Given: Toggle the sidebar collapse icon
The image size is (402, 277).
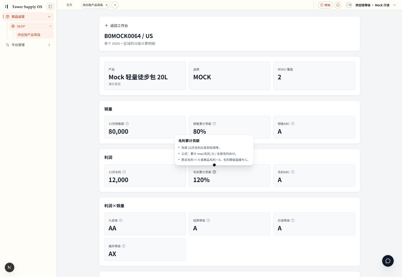Looking at the screenshot, I should (50, 7).
